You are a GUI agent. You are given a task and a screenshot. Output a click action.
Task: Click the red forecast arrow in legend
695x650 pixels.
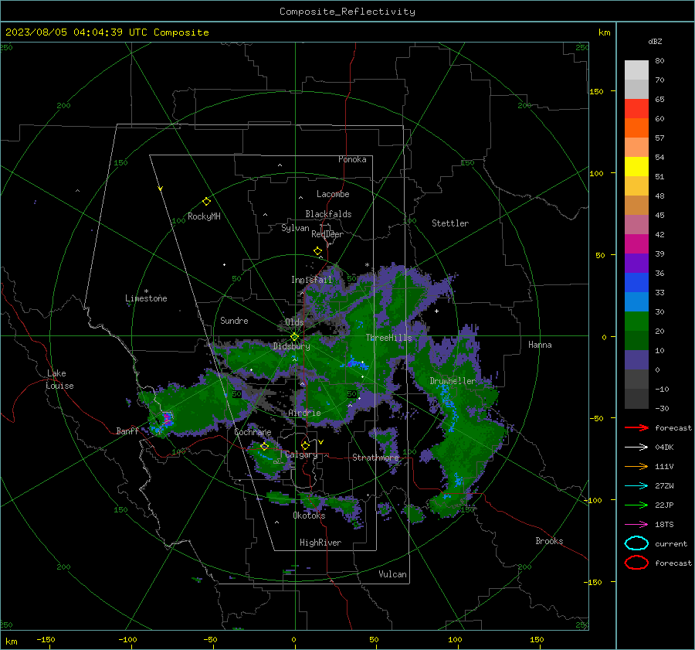(x=636, y=427)
